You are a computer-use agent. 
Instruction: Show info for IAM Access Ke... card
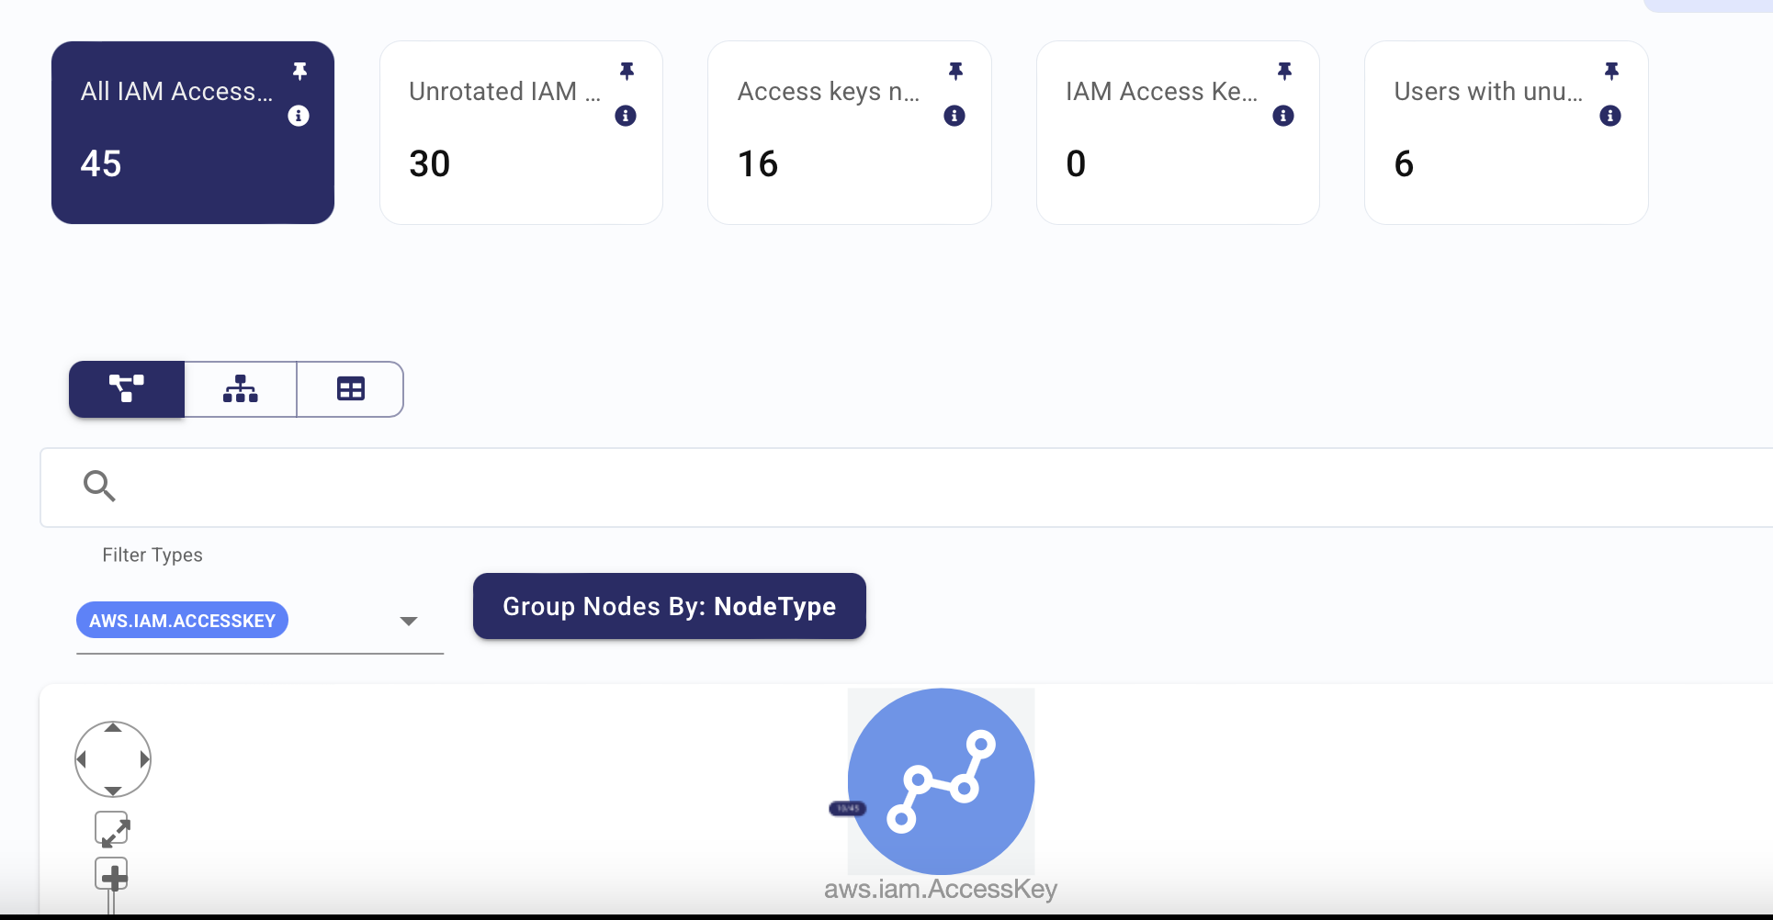pyautogui.click(x=1283, y=116)
